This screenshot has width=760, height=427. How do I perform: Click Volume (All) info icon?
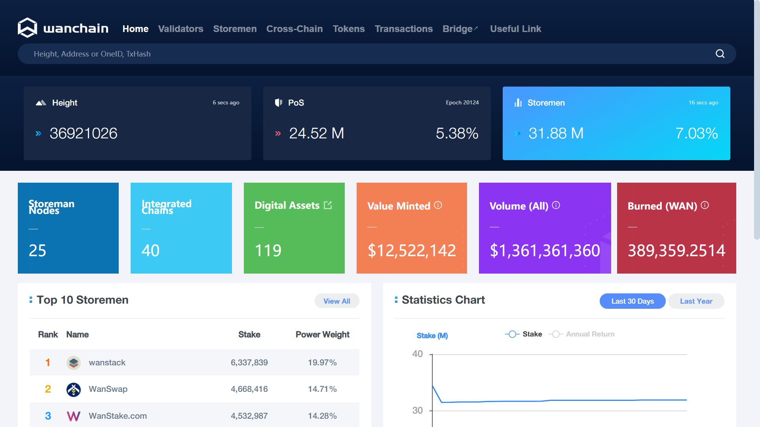[x=556, y=205]
